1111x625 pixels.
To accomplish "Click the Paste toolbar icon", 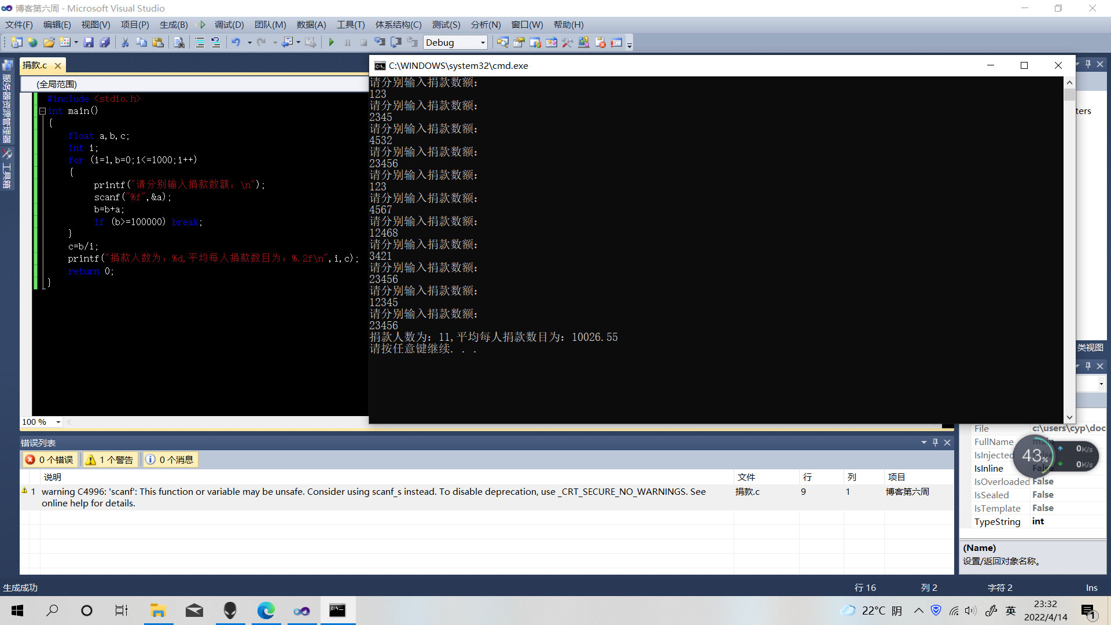I will (157, 42).
